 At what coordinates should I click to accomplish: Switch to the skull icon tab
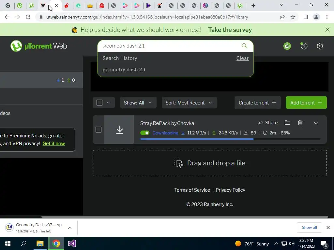(x=160, y=6)
